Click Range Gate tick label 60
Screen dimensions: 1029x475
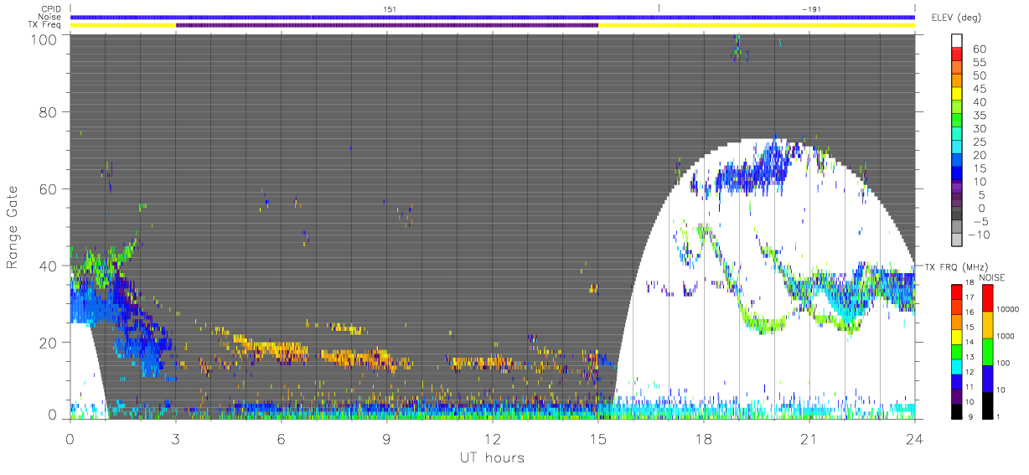click(x=49, y=189)
